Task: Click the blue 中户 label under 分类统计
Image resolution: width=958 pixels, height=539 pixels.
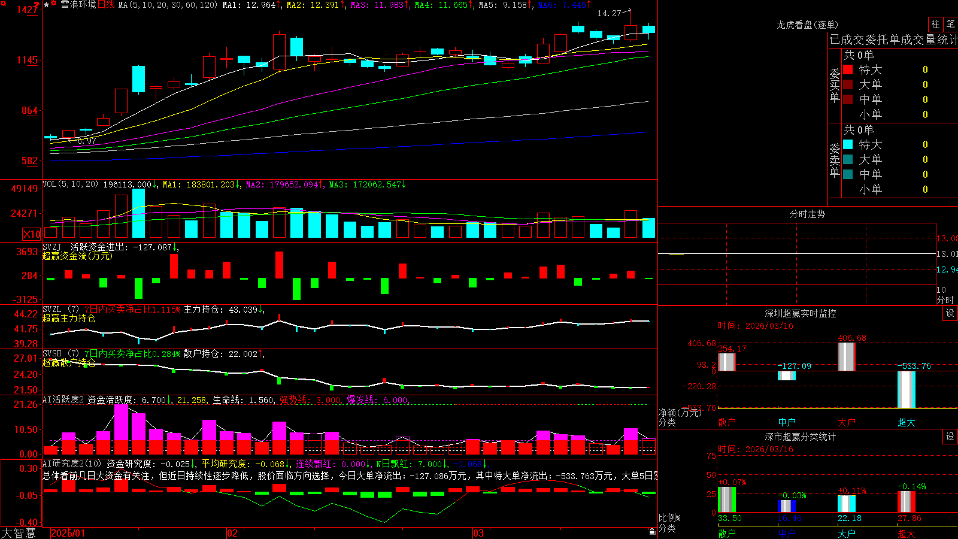Action: 787,533
